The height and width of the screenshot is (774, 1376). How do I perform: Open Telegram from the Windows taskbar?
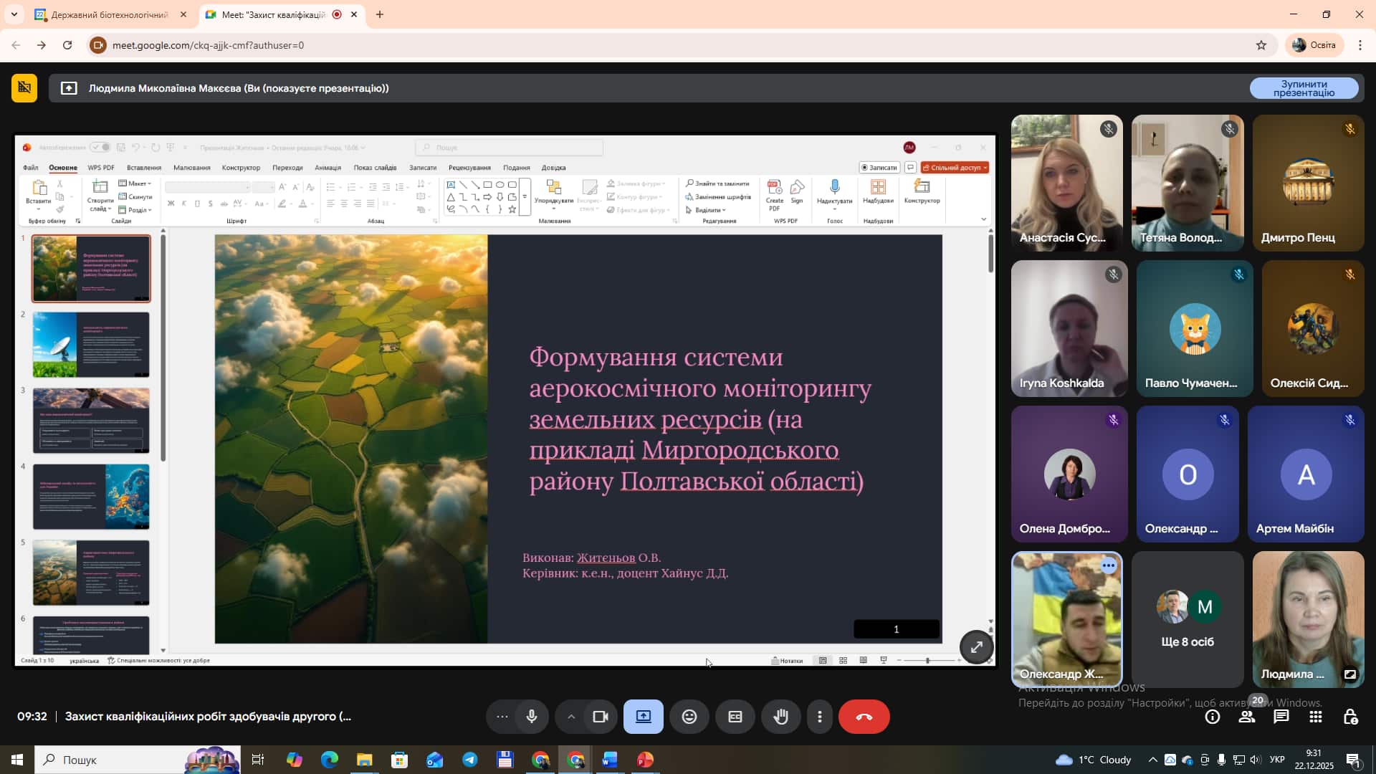[x=470, y=760]
